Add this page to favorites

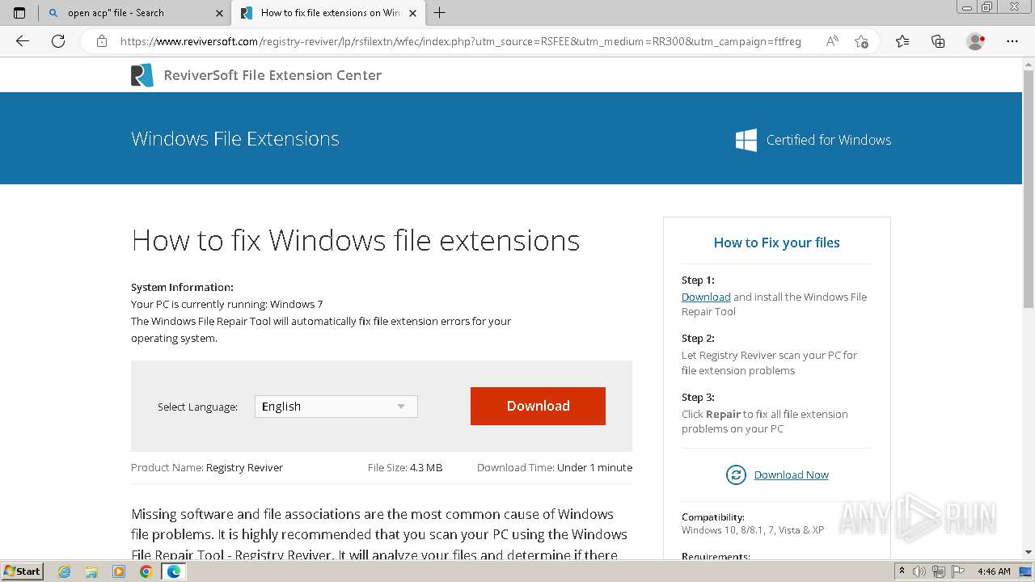click(x=861, y=41)
